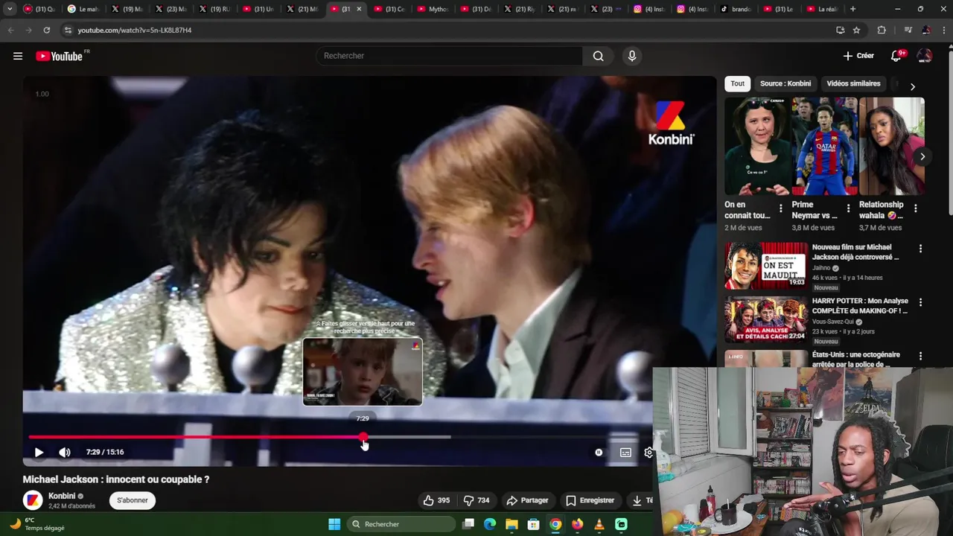Save the video with the Enregistrer button
The image size is (953, 536).
(x=590, y=500)
